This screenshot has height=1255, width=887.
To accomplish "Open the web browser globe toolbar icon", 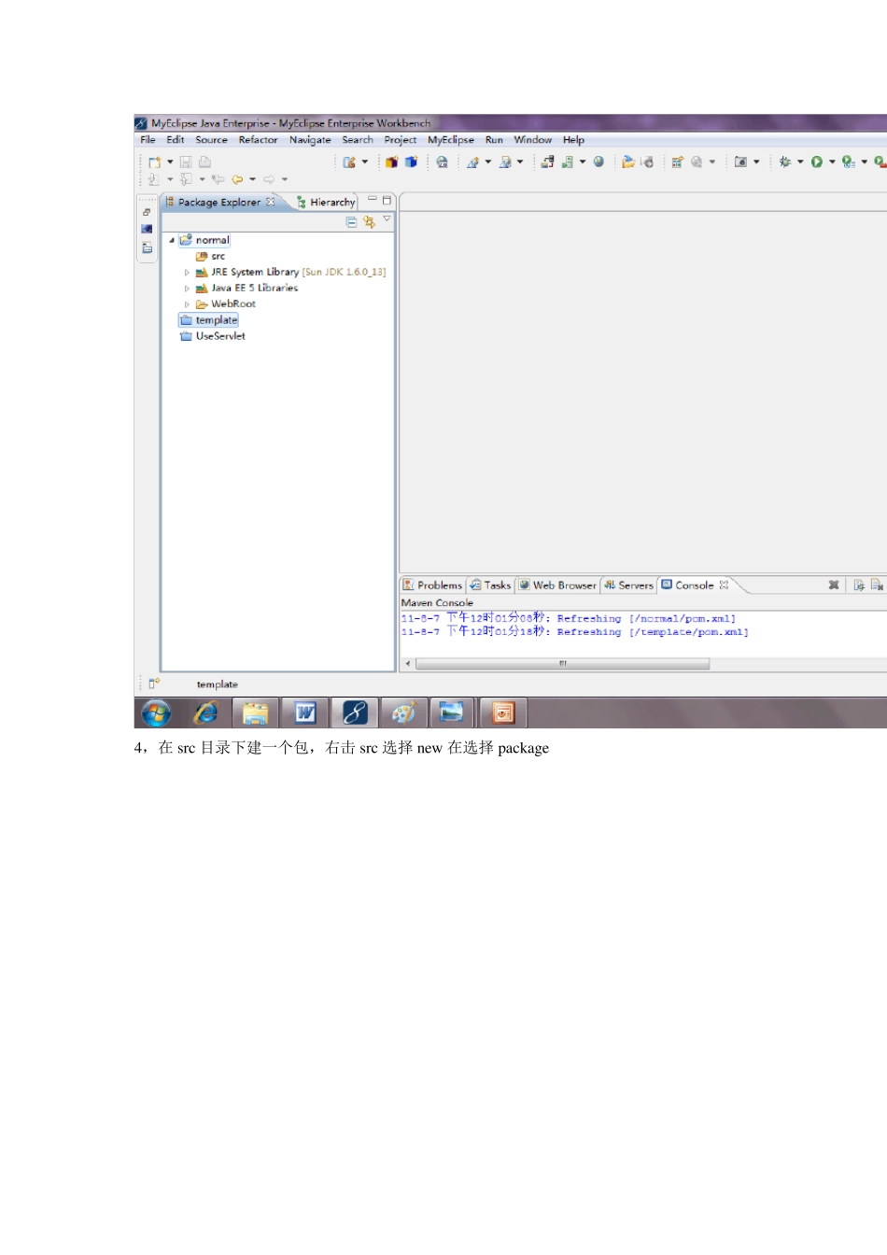I will coord(442,162).
